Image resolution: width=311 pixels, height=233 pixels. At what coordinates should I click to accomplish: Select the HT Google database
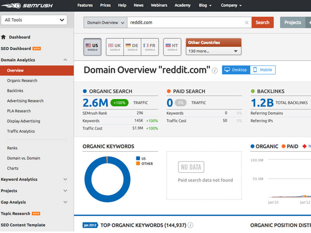(x=172, y=47)
